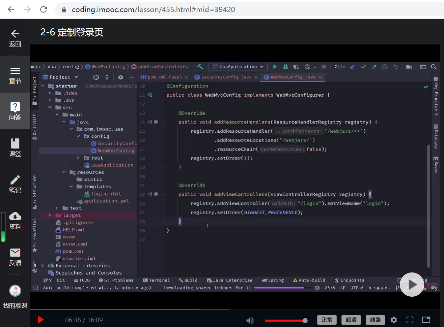Image resolution: width=444 pixels, height=327 pixels.
Task: Open the 资料 downloads panel
Action: click(x=15, y=221)
